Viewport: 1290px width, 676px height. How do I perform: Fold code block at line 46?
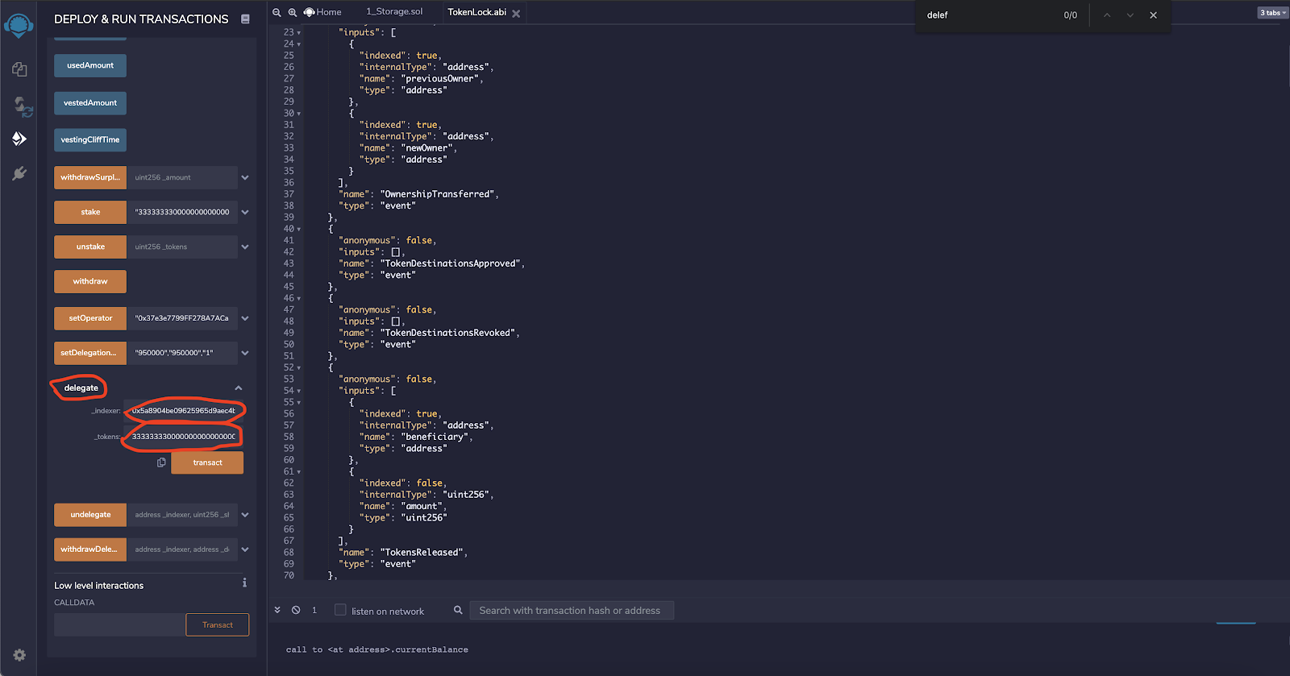pyautogui.click(x=299, y=299)
